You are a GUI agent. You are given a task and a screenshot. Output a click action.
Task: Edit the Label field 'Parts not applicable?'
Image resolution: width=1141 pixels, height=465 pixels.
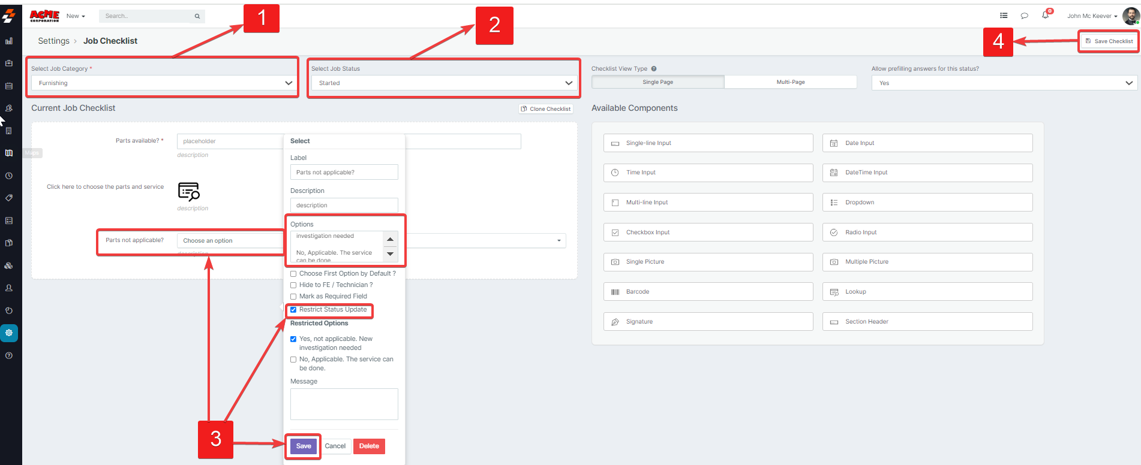pyautogui.click(x=344, y=173)
